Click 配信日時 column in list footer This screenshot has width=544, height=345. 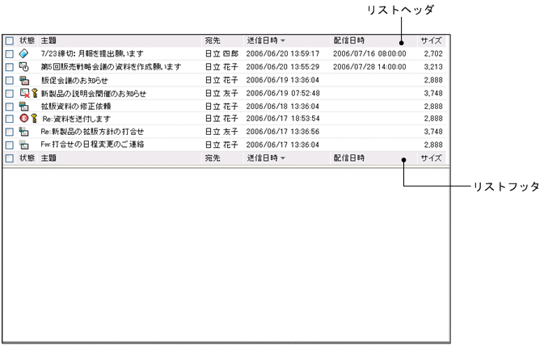[x=349, y=158]
